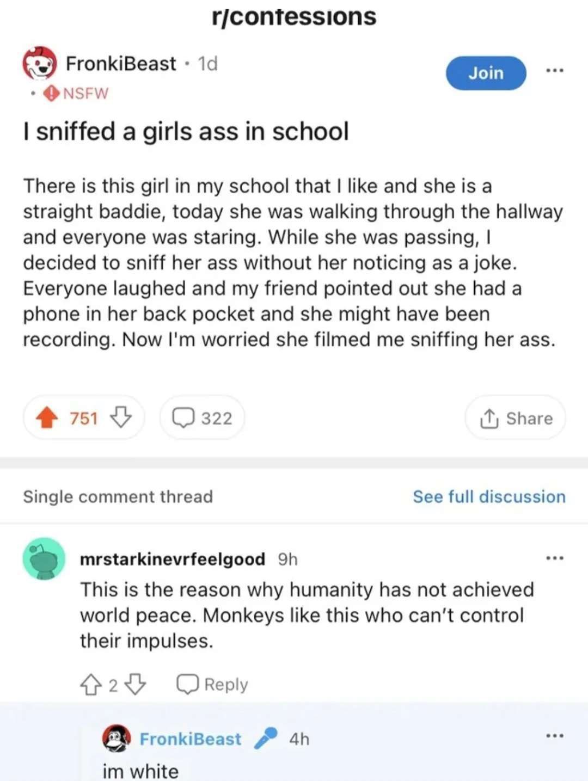Open FronkiBeast reply's three-dot menu
Viewport: 588px width, 781px height.
[555, 736]
